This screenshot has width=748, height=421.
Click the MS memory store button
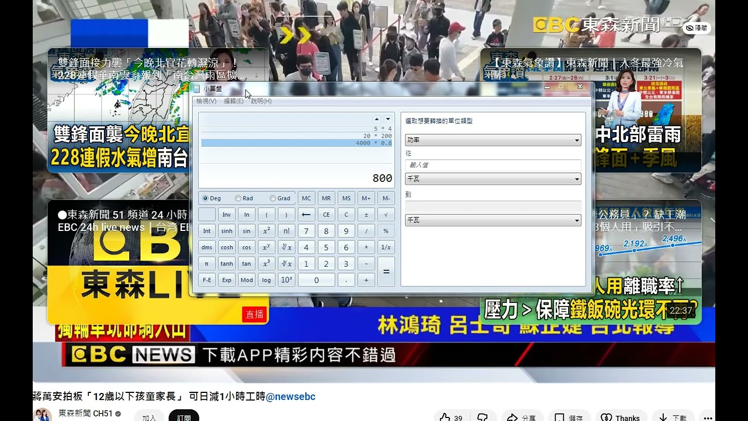click(347, 198)
